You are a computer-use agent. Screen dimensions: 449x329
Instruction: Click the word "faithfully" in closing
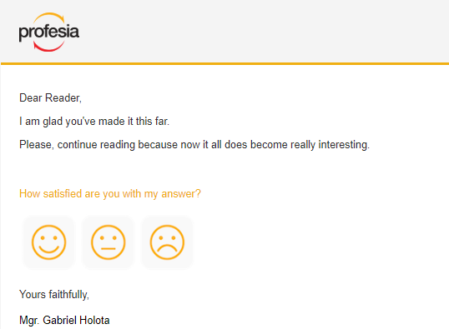pos(68,294)
